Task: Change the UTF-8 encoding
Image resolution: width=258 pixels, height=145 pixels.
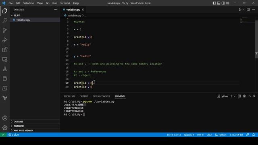Action: (x=200, y=135)
